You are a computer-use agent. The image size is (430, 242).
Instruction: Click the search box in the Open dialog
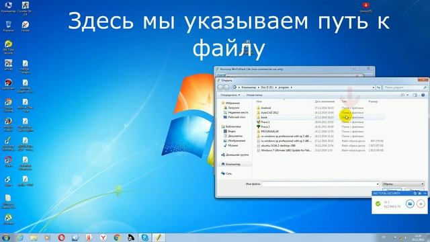point(404,87)
